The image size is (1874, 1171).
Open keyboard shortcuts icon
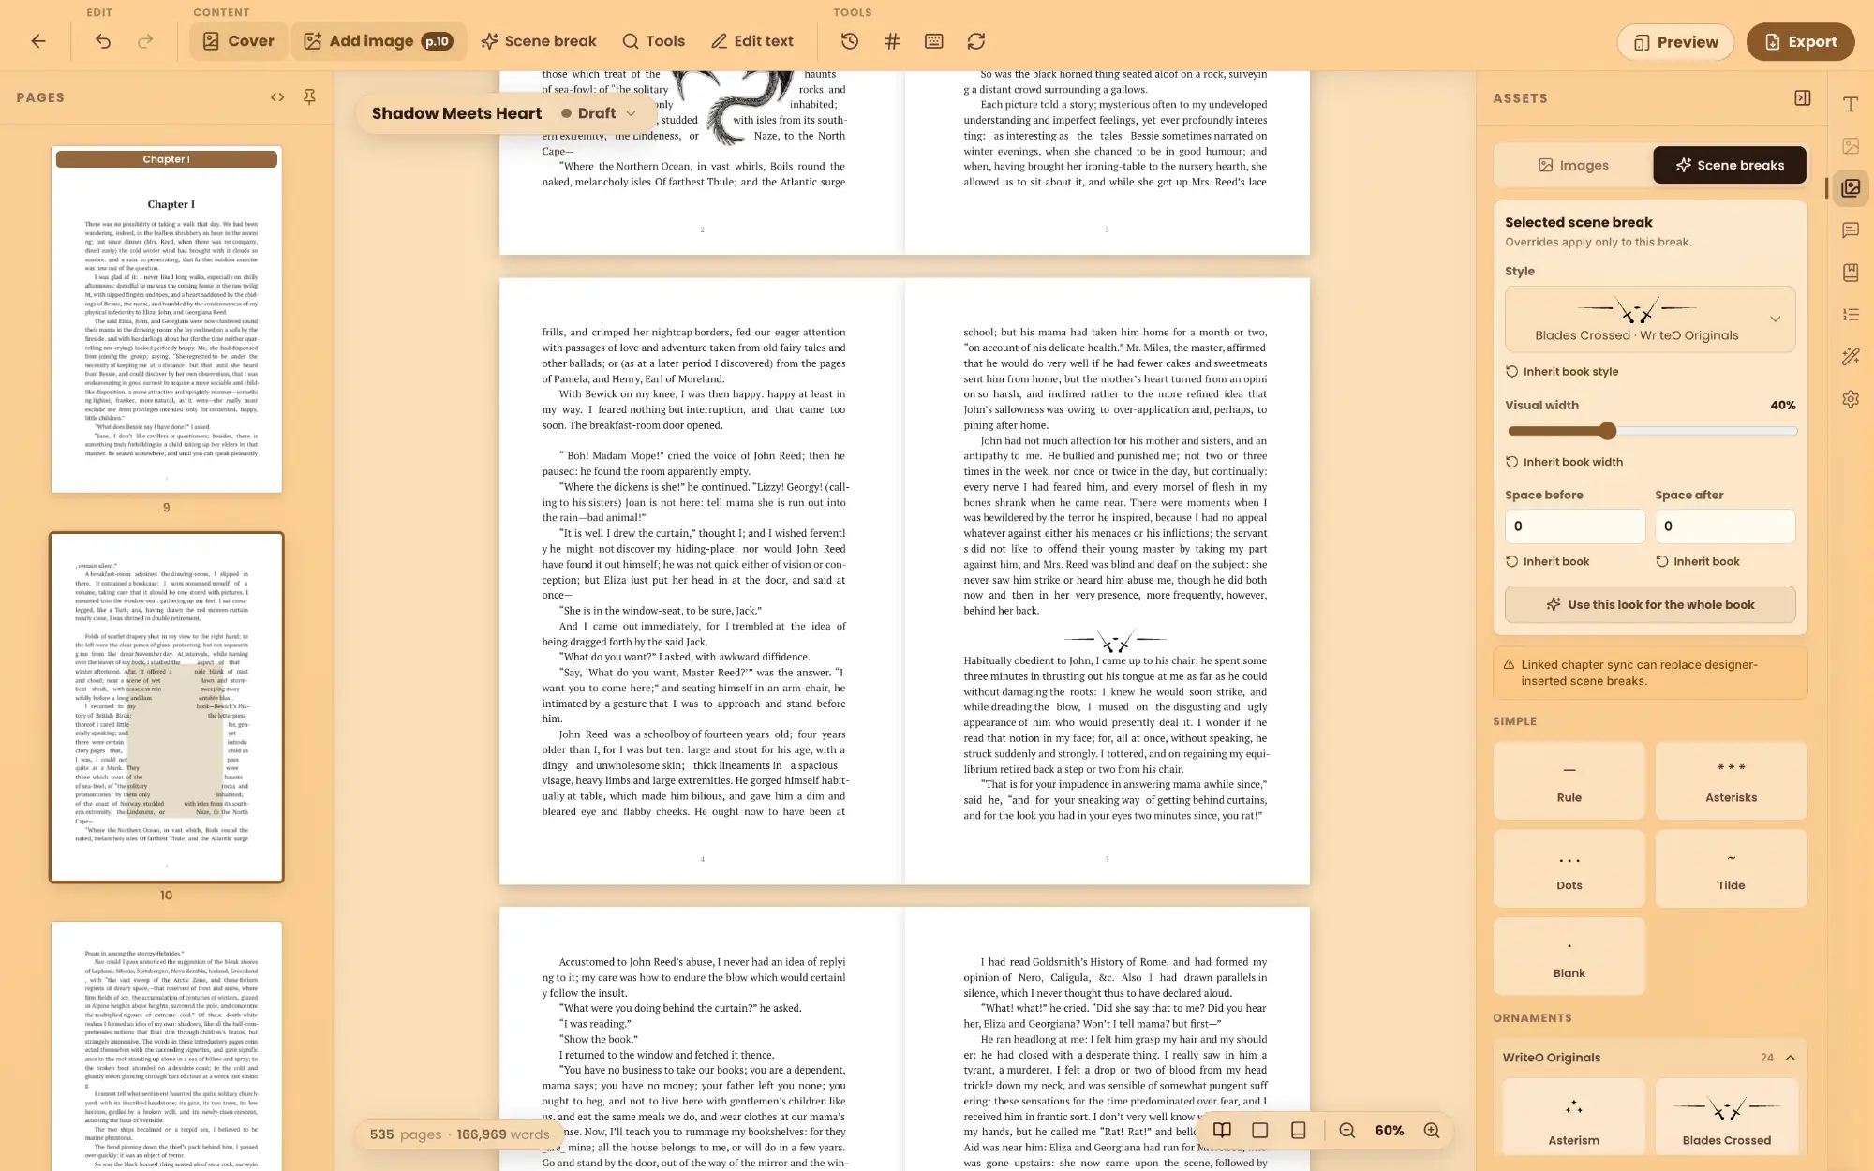[x=934, y=41]
